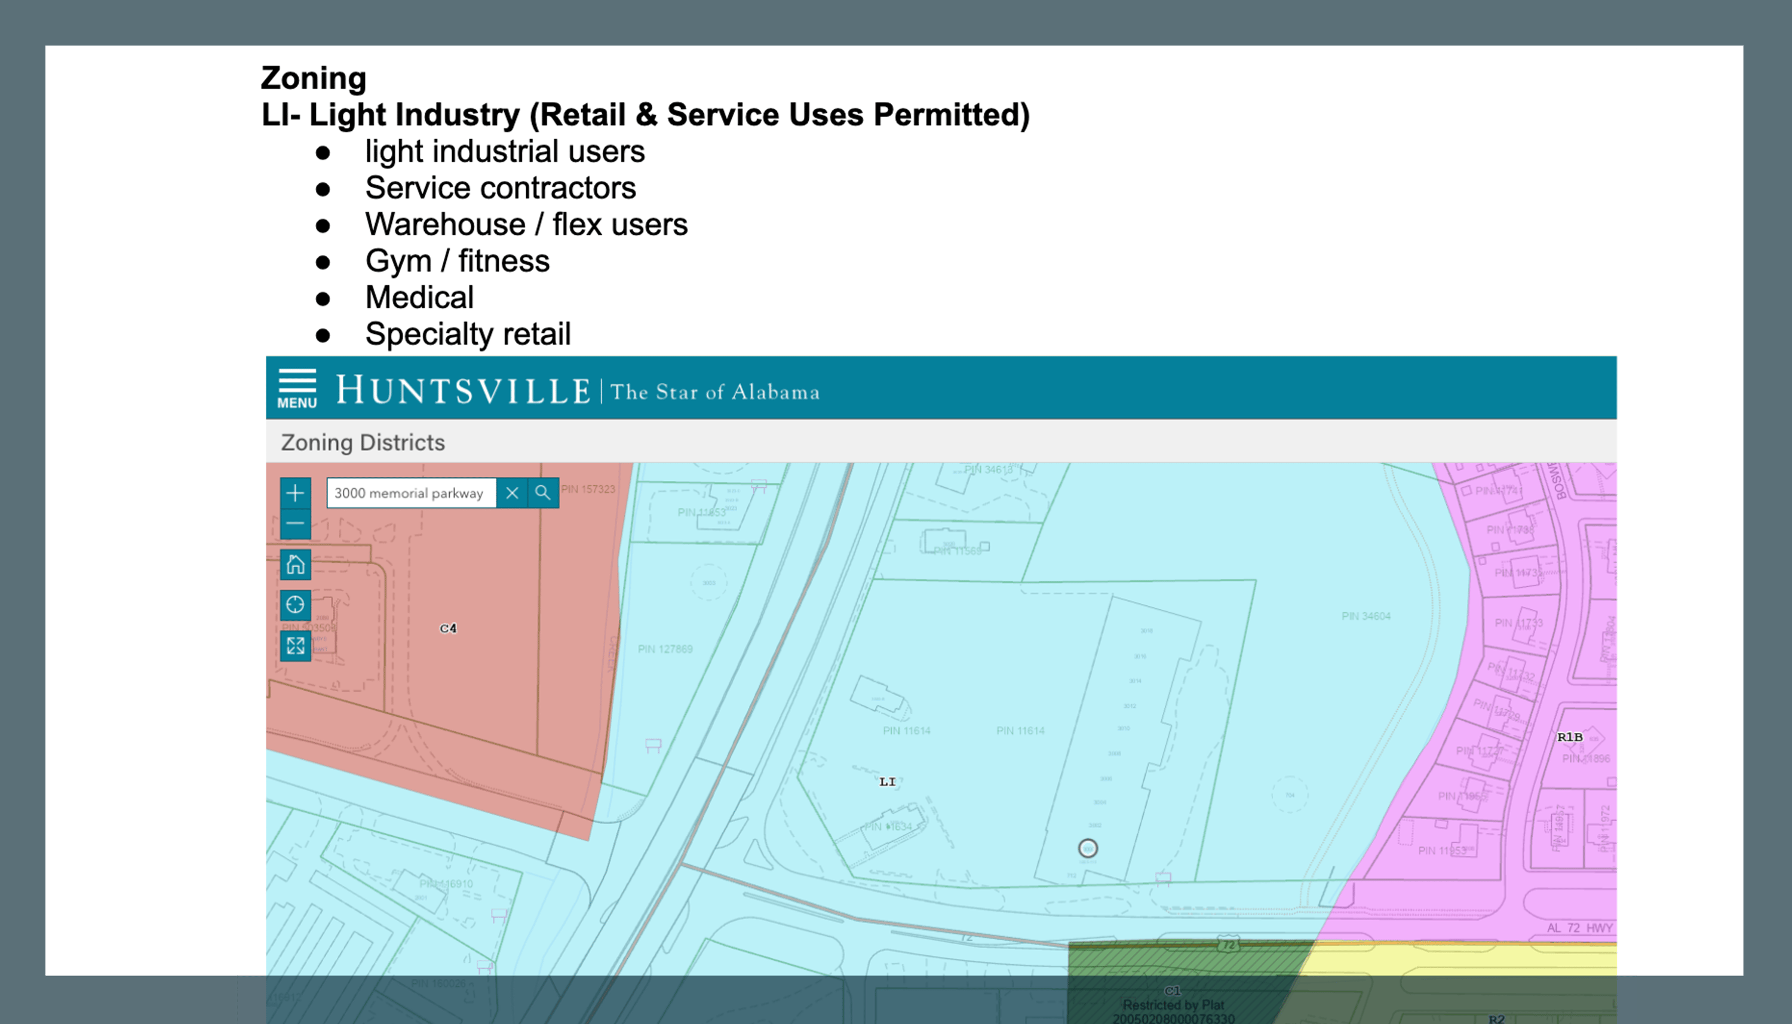This screenshot has height=1024, width=1792.
Task: Click the Zoning Districts heading bar
Action: tap(941, 442)
